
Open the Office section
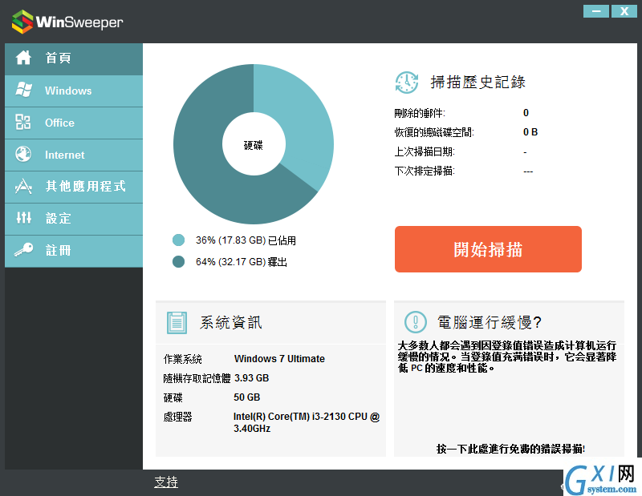click(x=74, y=123)
